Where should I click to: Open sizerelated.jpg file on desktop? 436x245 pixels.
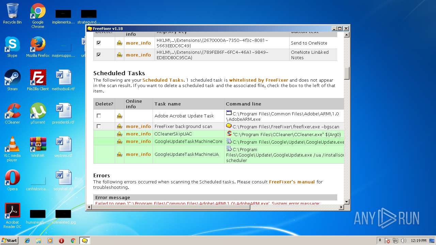pos(63,217)
